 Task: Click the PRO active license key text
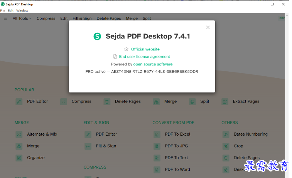point(142,72)
